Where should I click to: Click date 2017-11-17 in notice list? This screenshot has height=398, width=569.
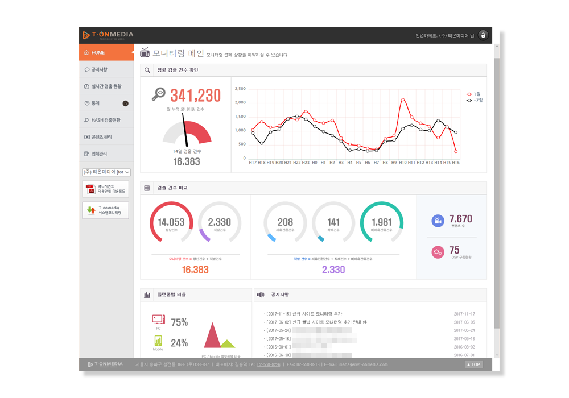[464, 314]
